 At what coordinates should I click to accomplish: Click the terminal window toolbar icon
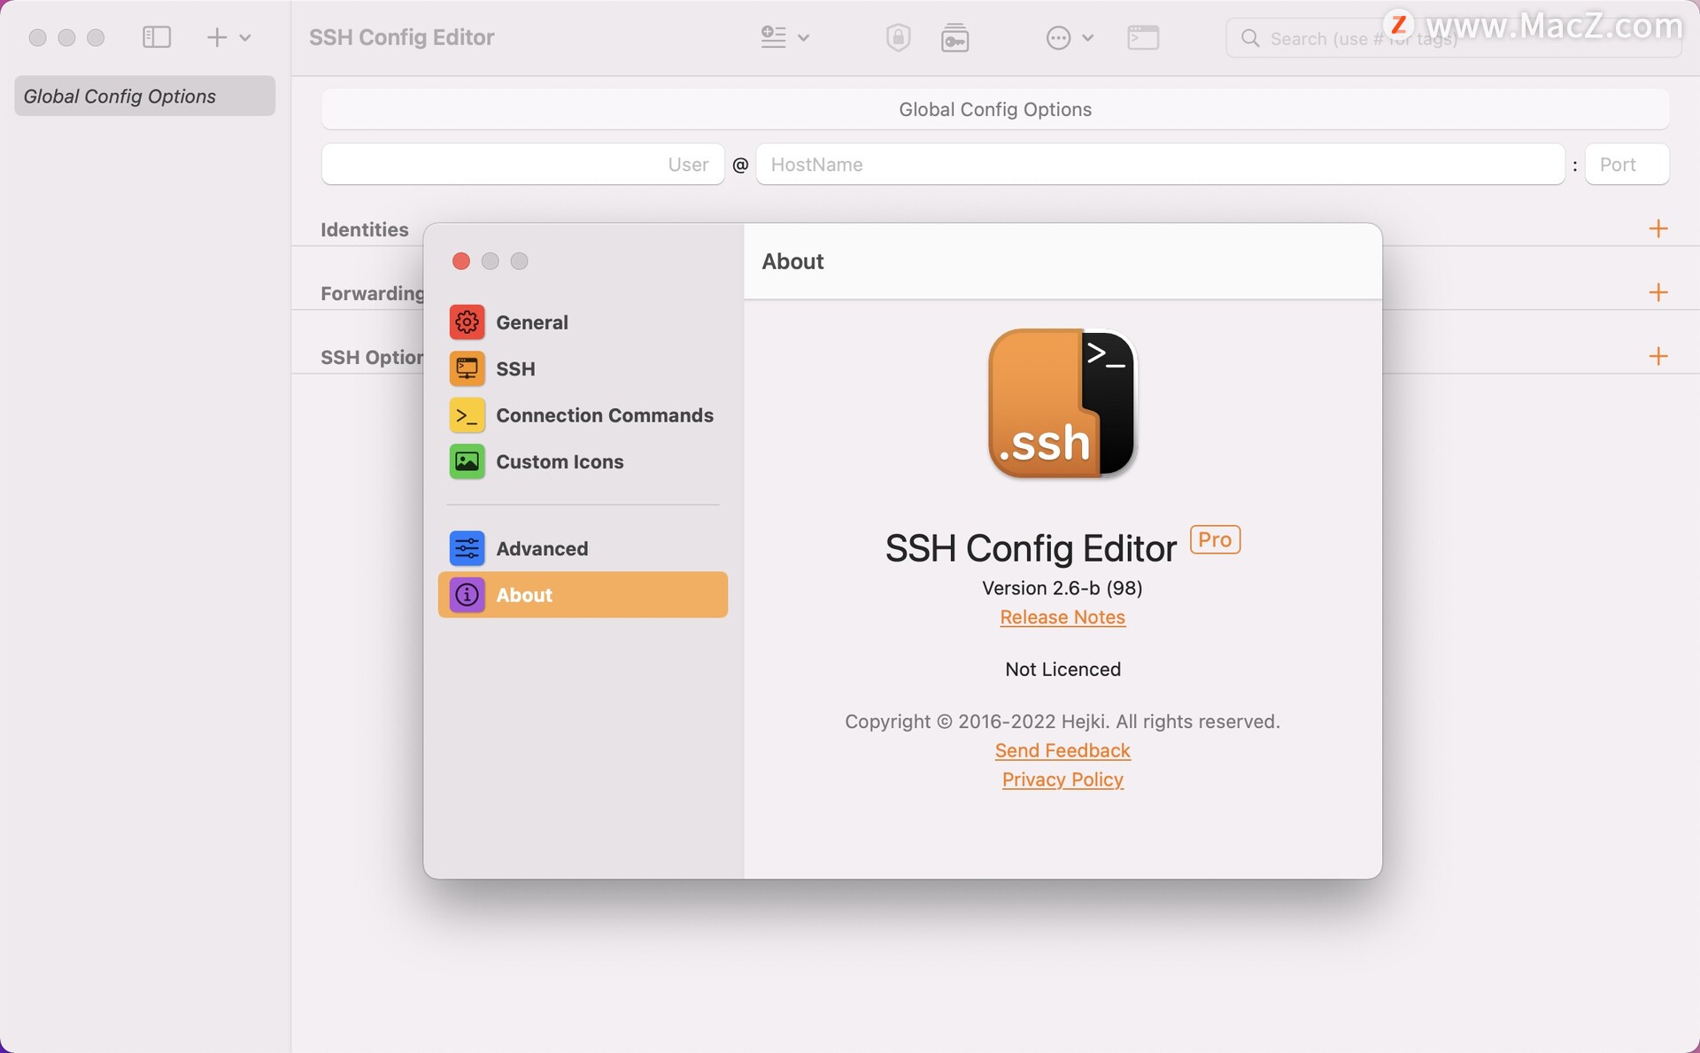pyautogui.click(x=1142, y=37)
